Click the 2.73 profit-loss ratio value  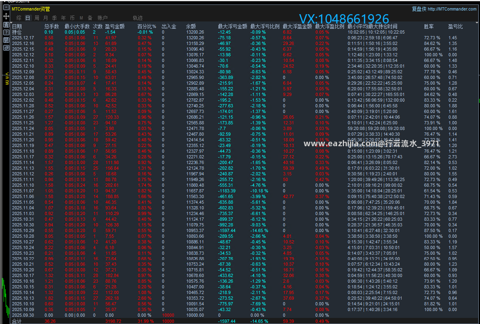pos(452,157)
